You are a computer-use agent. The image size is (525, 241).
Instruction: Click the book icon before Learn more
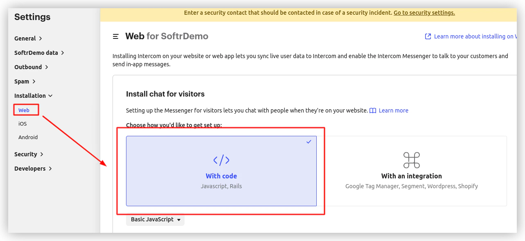coord(373,110)
